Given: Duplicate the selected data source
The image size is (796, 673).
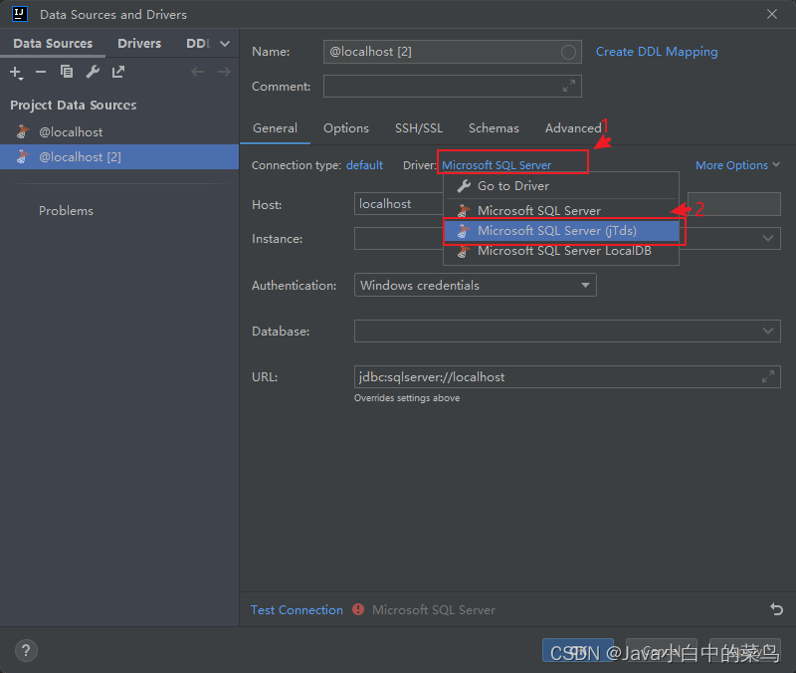Looking at the screenshot, I should pyautogui.click(x=66, y=72).
